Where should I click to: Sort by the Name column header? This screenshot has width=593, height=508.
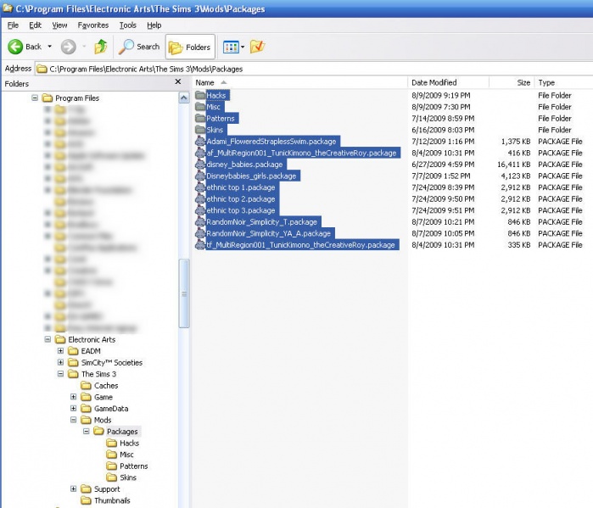(x=300, y=82)
